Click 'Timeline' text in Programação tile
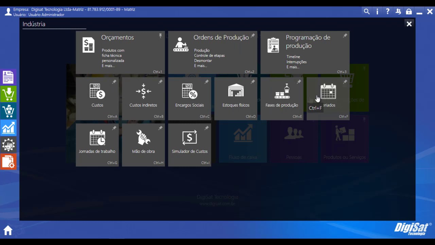The image size is (435, 245). (293, 57)
